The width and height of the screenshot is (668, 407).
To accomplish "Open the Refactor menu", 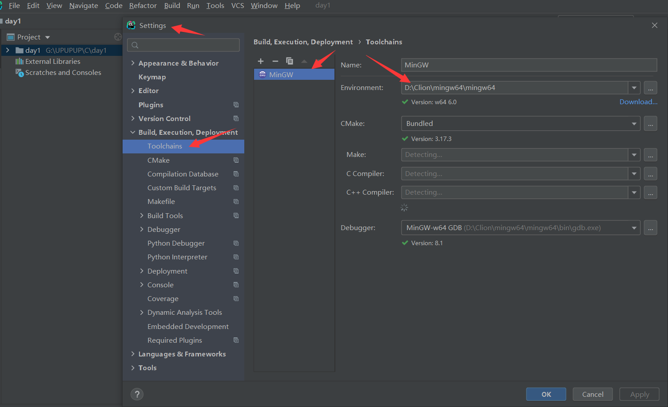I will point(143,5).
